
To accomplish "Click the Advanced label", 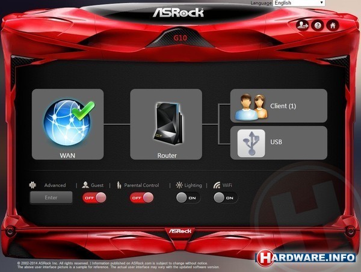I will point(55,185).
